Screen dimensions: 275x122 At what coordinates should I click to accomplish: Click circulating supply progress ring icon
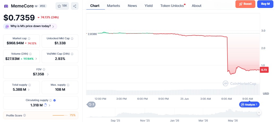point(45,105)
